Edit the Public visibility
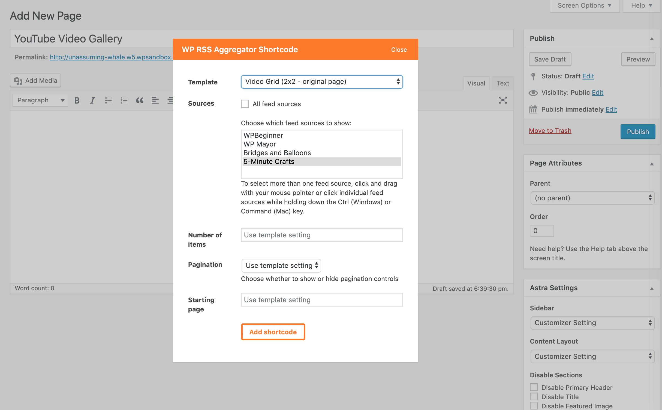 [x=597, y=93]
